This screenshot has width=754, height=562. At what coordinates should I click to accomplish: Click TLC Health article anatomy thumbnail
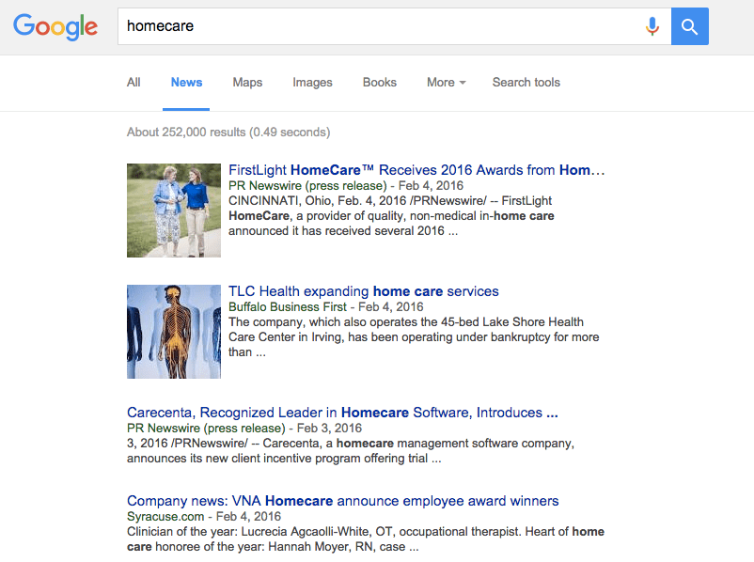tap(174, 331)
